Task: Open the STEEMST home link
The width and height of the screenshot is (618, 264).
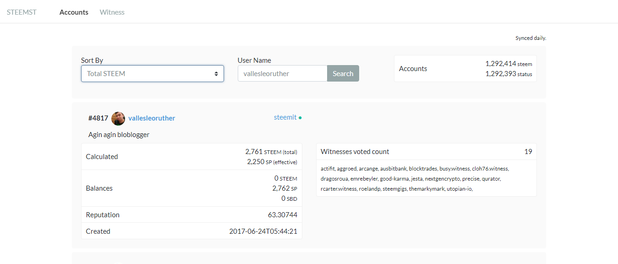Action: tap(22, 12)
